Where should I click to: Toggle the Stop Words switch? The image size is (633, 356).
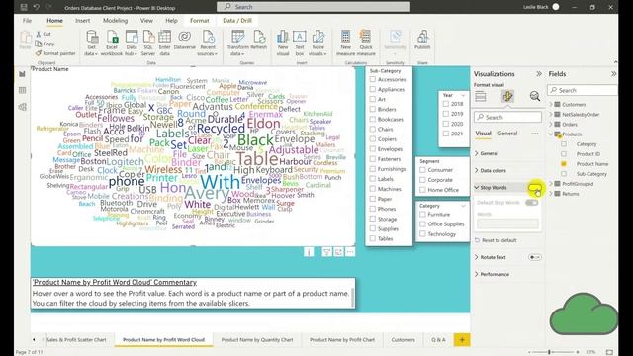coord(534,188)
